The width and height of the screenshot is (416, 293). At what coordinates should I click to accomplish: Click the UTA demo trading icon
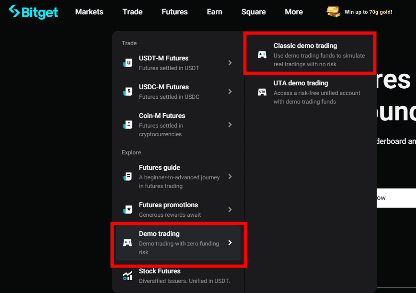[262, 92]
